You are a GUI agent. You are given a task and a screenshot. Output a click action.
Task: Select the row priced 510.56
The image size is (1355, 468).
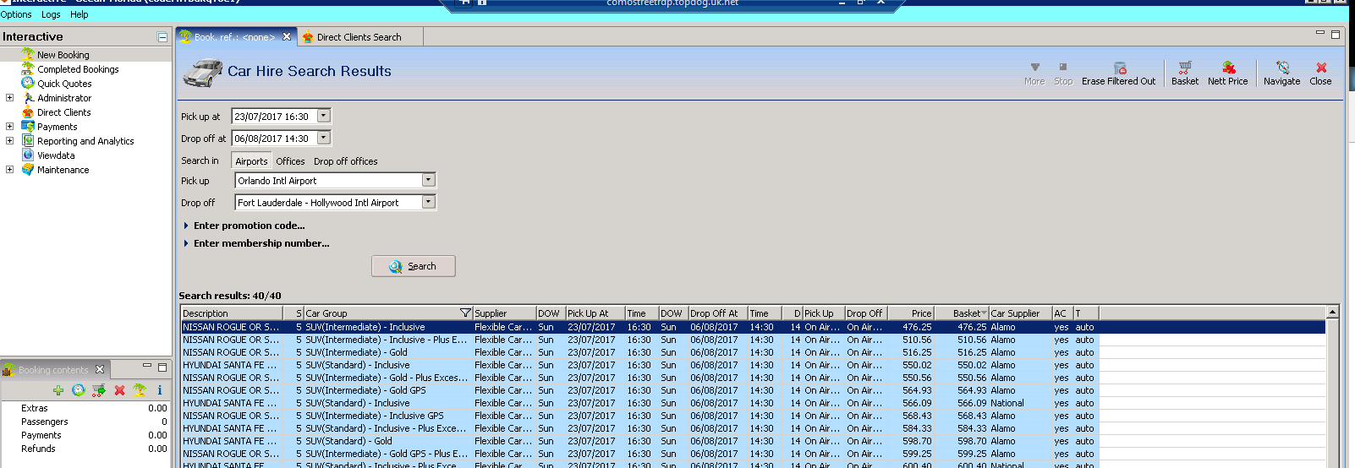point(753,340)
